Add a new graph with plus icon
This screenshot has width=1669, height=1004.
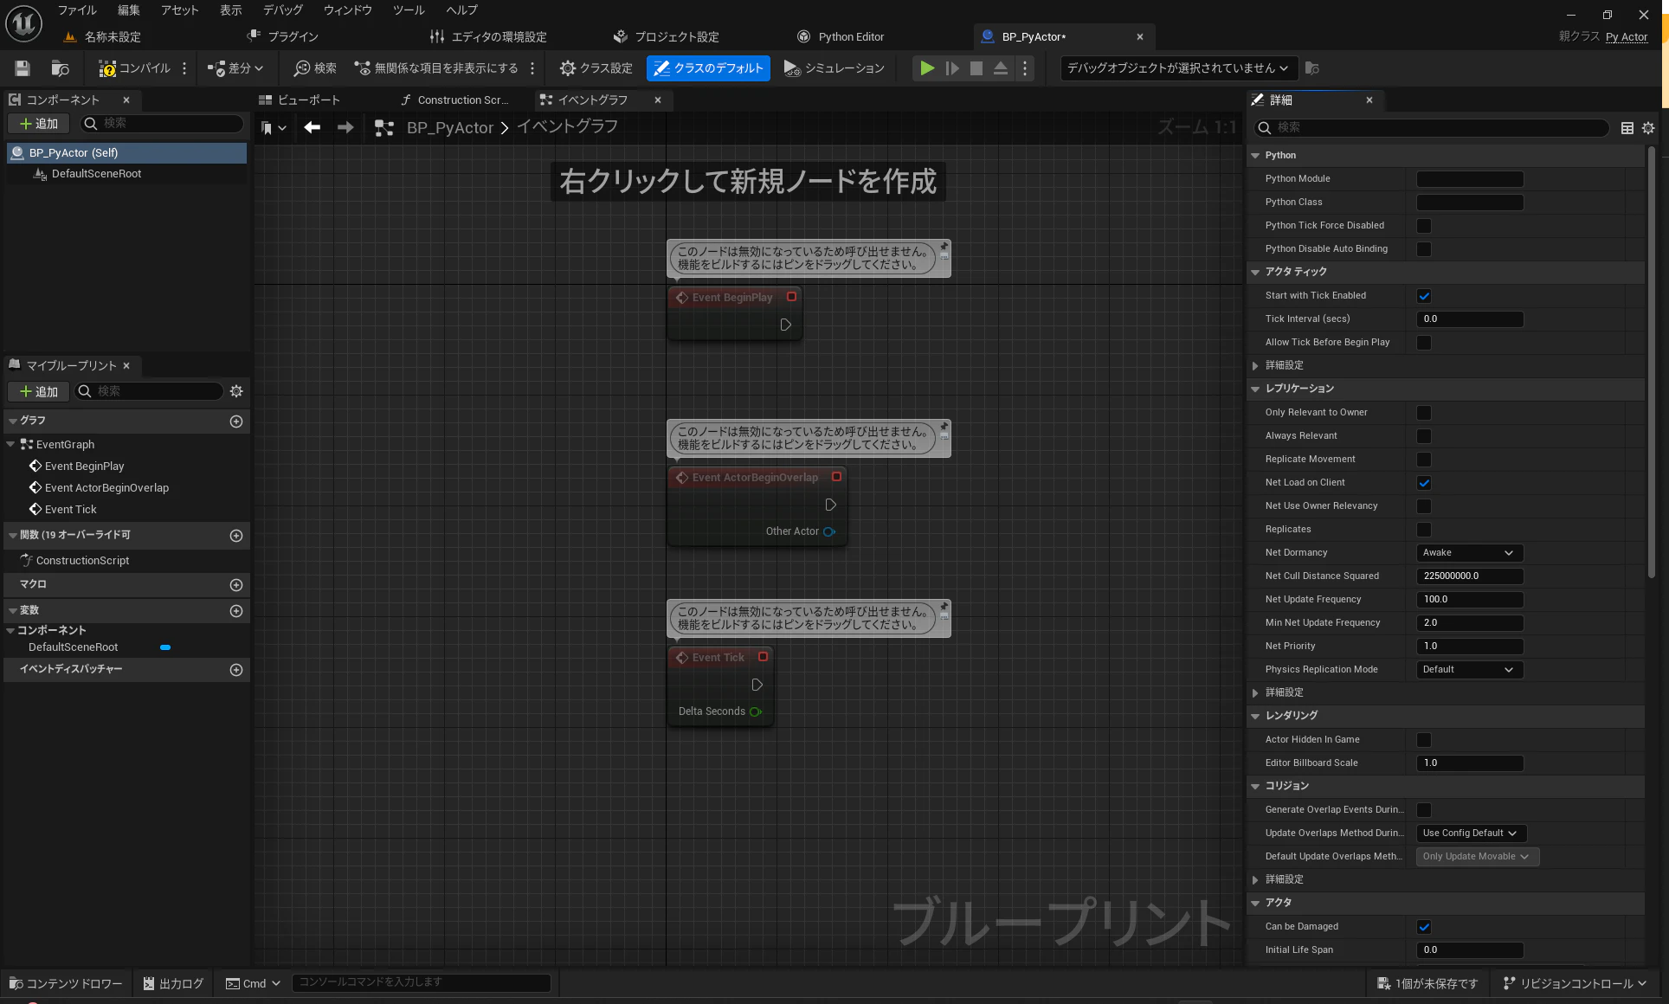pyautogui.click(x=236, y=422)
